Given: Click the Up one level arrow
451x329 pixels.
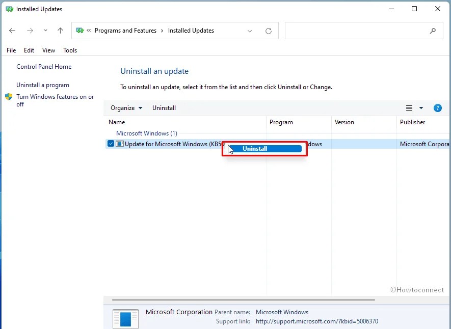Looking at the screenshot, I should click(x=60, y=31).
